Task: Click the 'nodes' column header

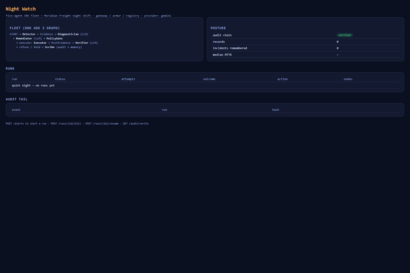Action: point(348,79)
